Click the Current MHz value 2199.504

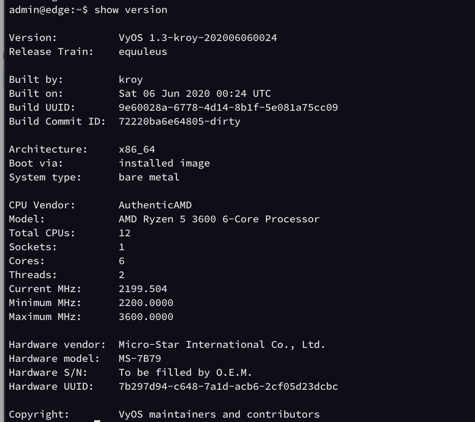click(x=142, y=289)
